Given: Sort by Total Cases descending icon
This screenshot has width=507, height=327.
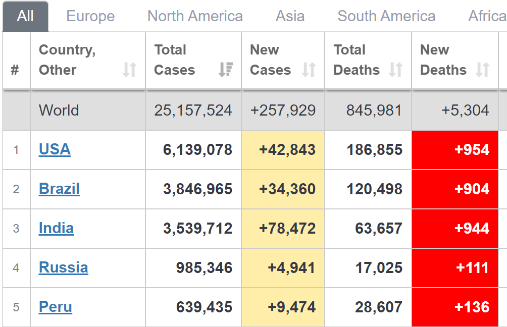Looking at the screenshot, I should [x=226, y=70].
